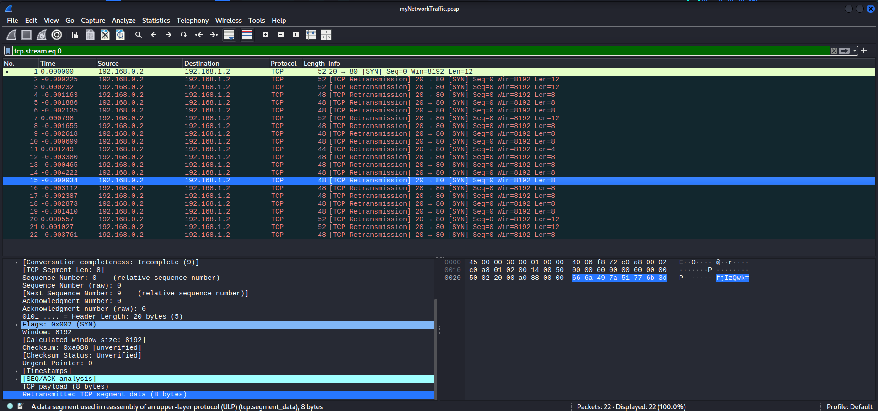Jump to the first packet
The image size is (878, 411).
click(x=199, y=35)
